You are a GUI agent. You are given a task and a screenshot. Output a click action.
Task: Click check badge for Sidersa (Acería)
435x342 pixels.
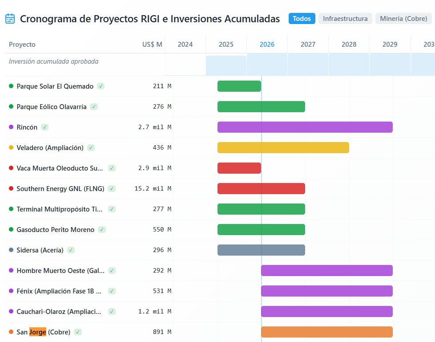[x=71, y=250]
